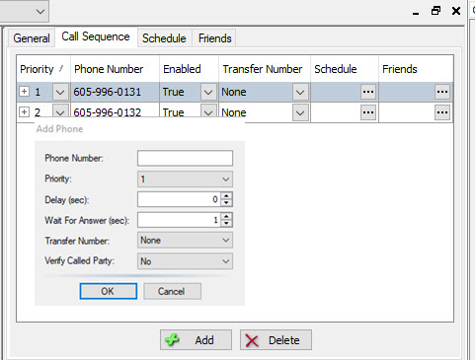Decrease Wait For Answer with down arrow

[226, 223]
